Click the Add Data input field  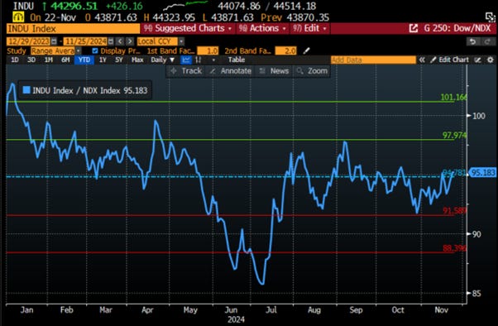373,60
